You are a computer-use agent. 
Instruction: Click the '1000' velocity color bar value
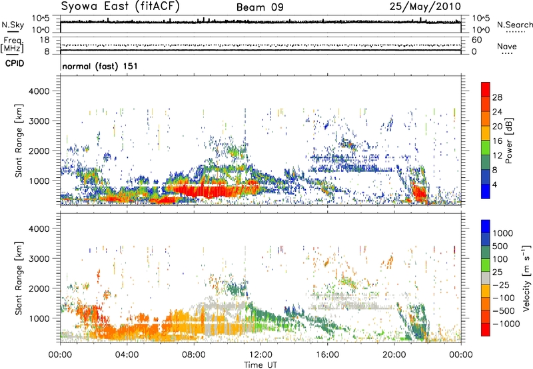[503, 233]
